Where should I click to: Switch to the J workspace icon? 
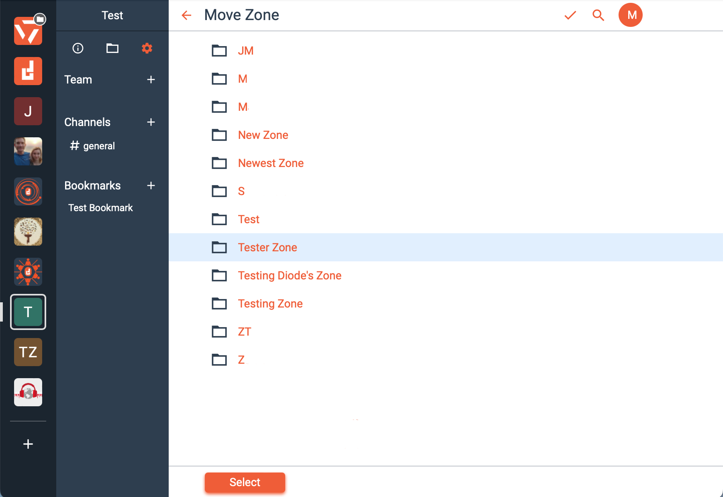pos(28,111)
